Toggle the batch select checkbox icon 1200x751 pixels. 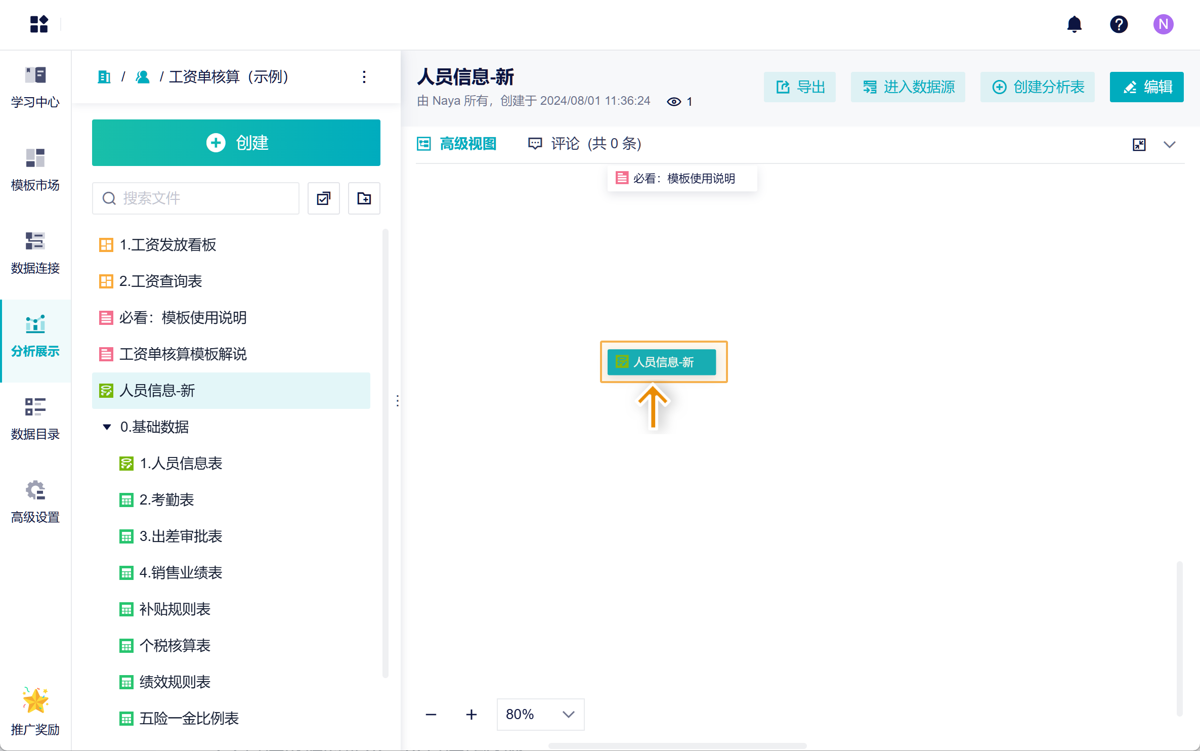[x=324, y=198]
